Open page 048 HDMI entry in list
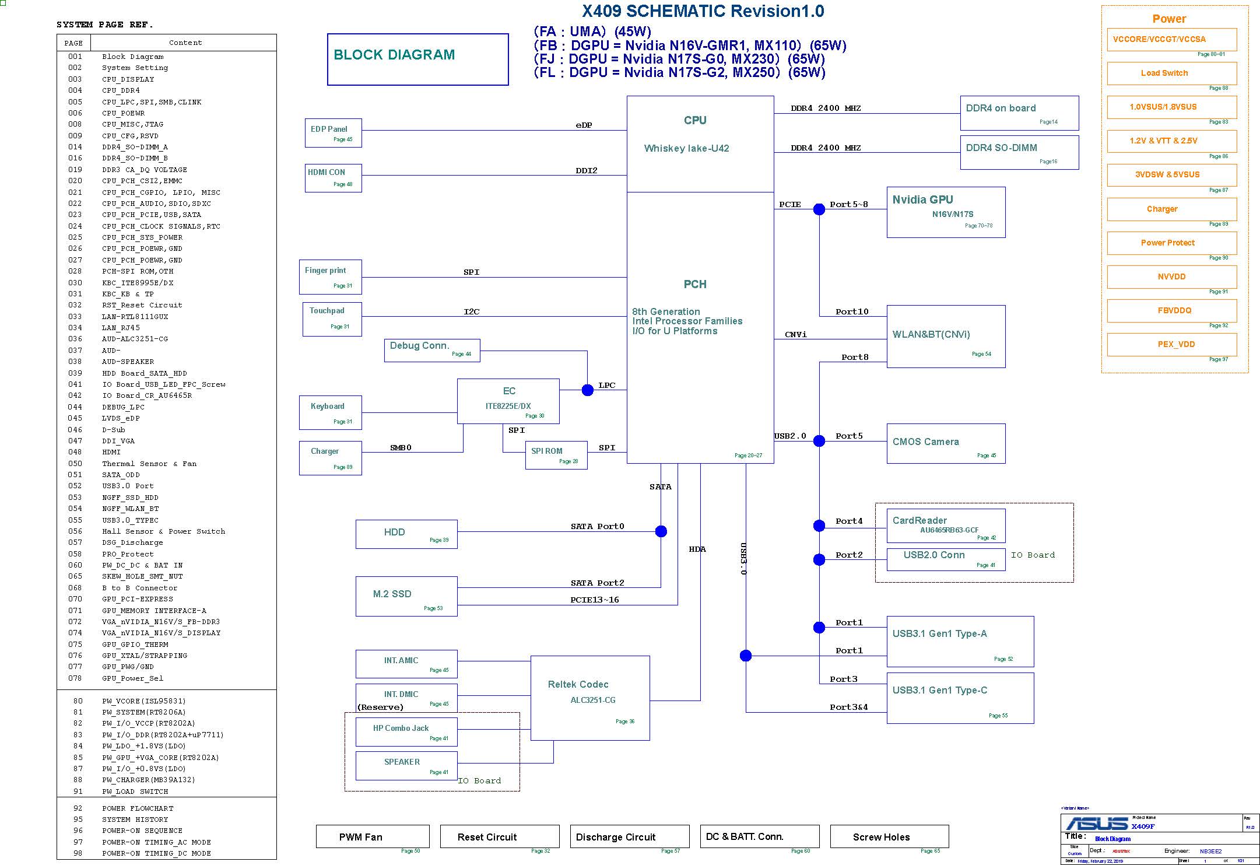Image resolution: width=1260 pixels, height=865 pixels. (111, 452)
